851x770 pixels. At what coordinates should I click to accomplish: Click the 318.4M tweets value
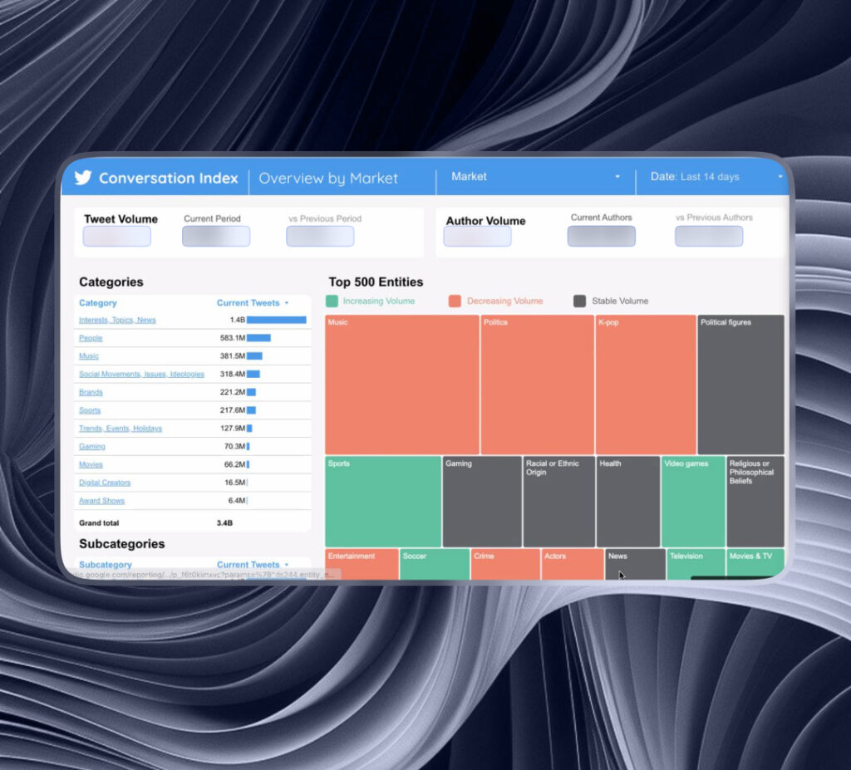(233, 374)
